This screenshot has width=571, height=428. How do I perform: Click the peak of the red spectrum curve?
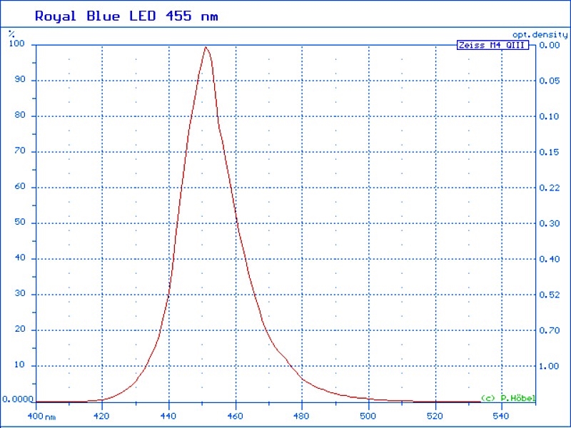(206, 48)
